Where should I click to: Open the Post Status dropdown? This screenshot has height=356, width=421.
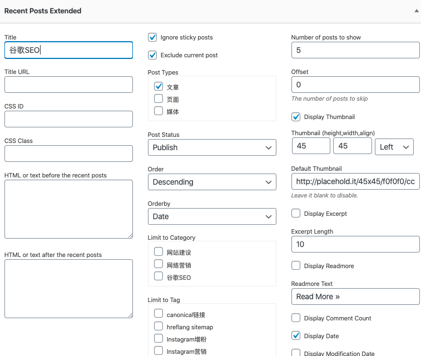(212, 147)
